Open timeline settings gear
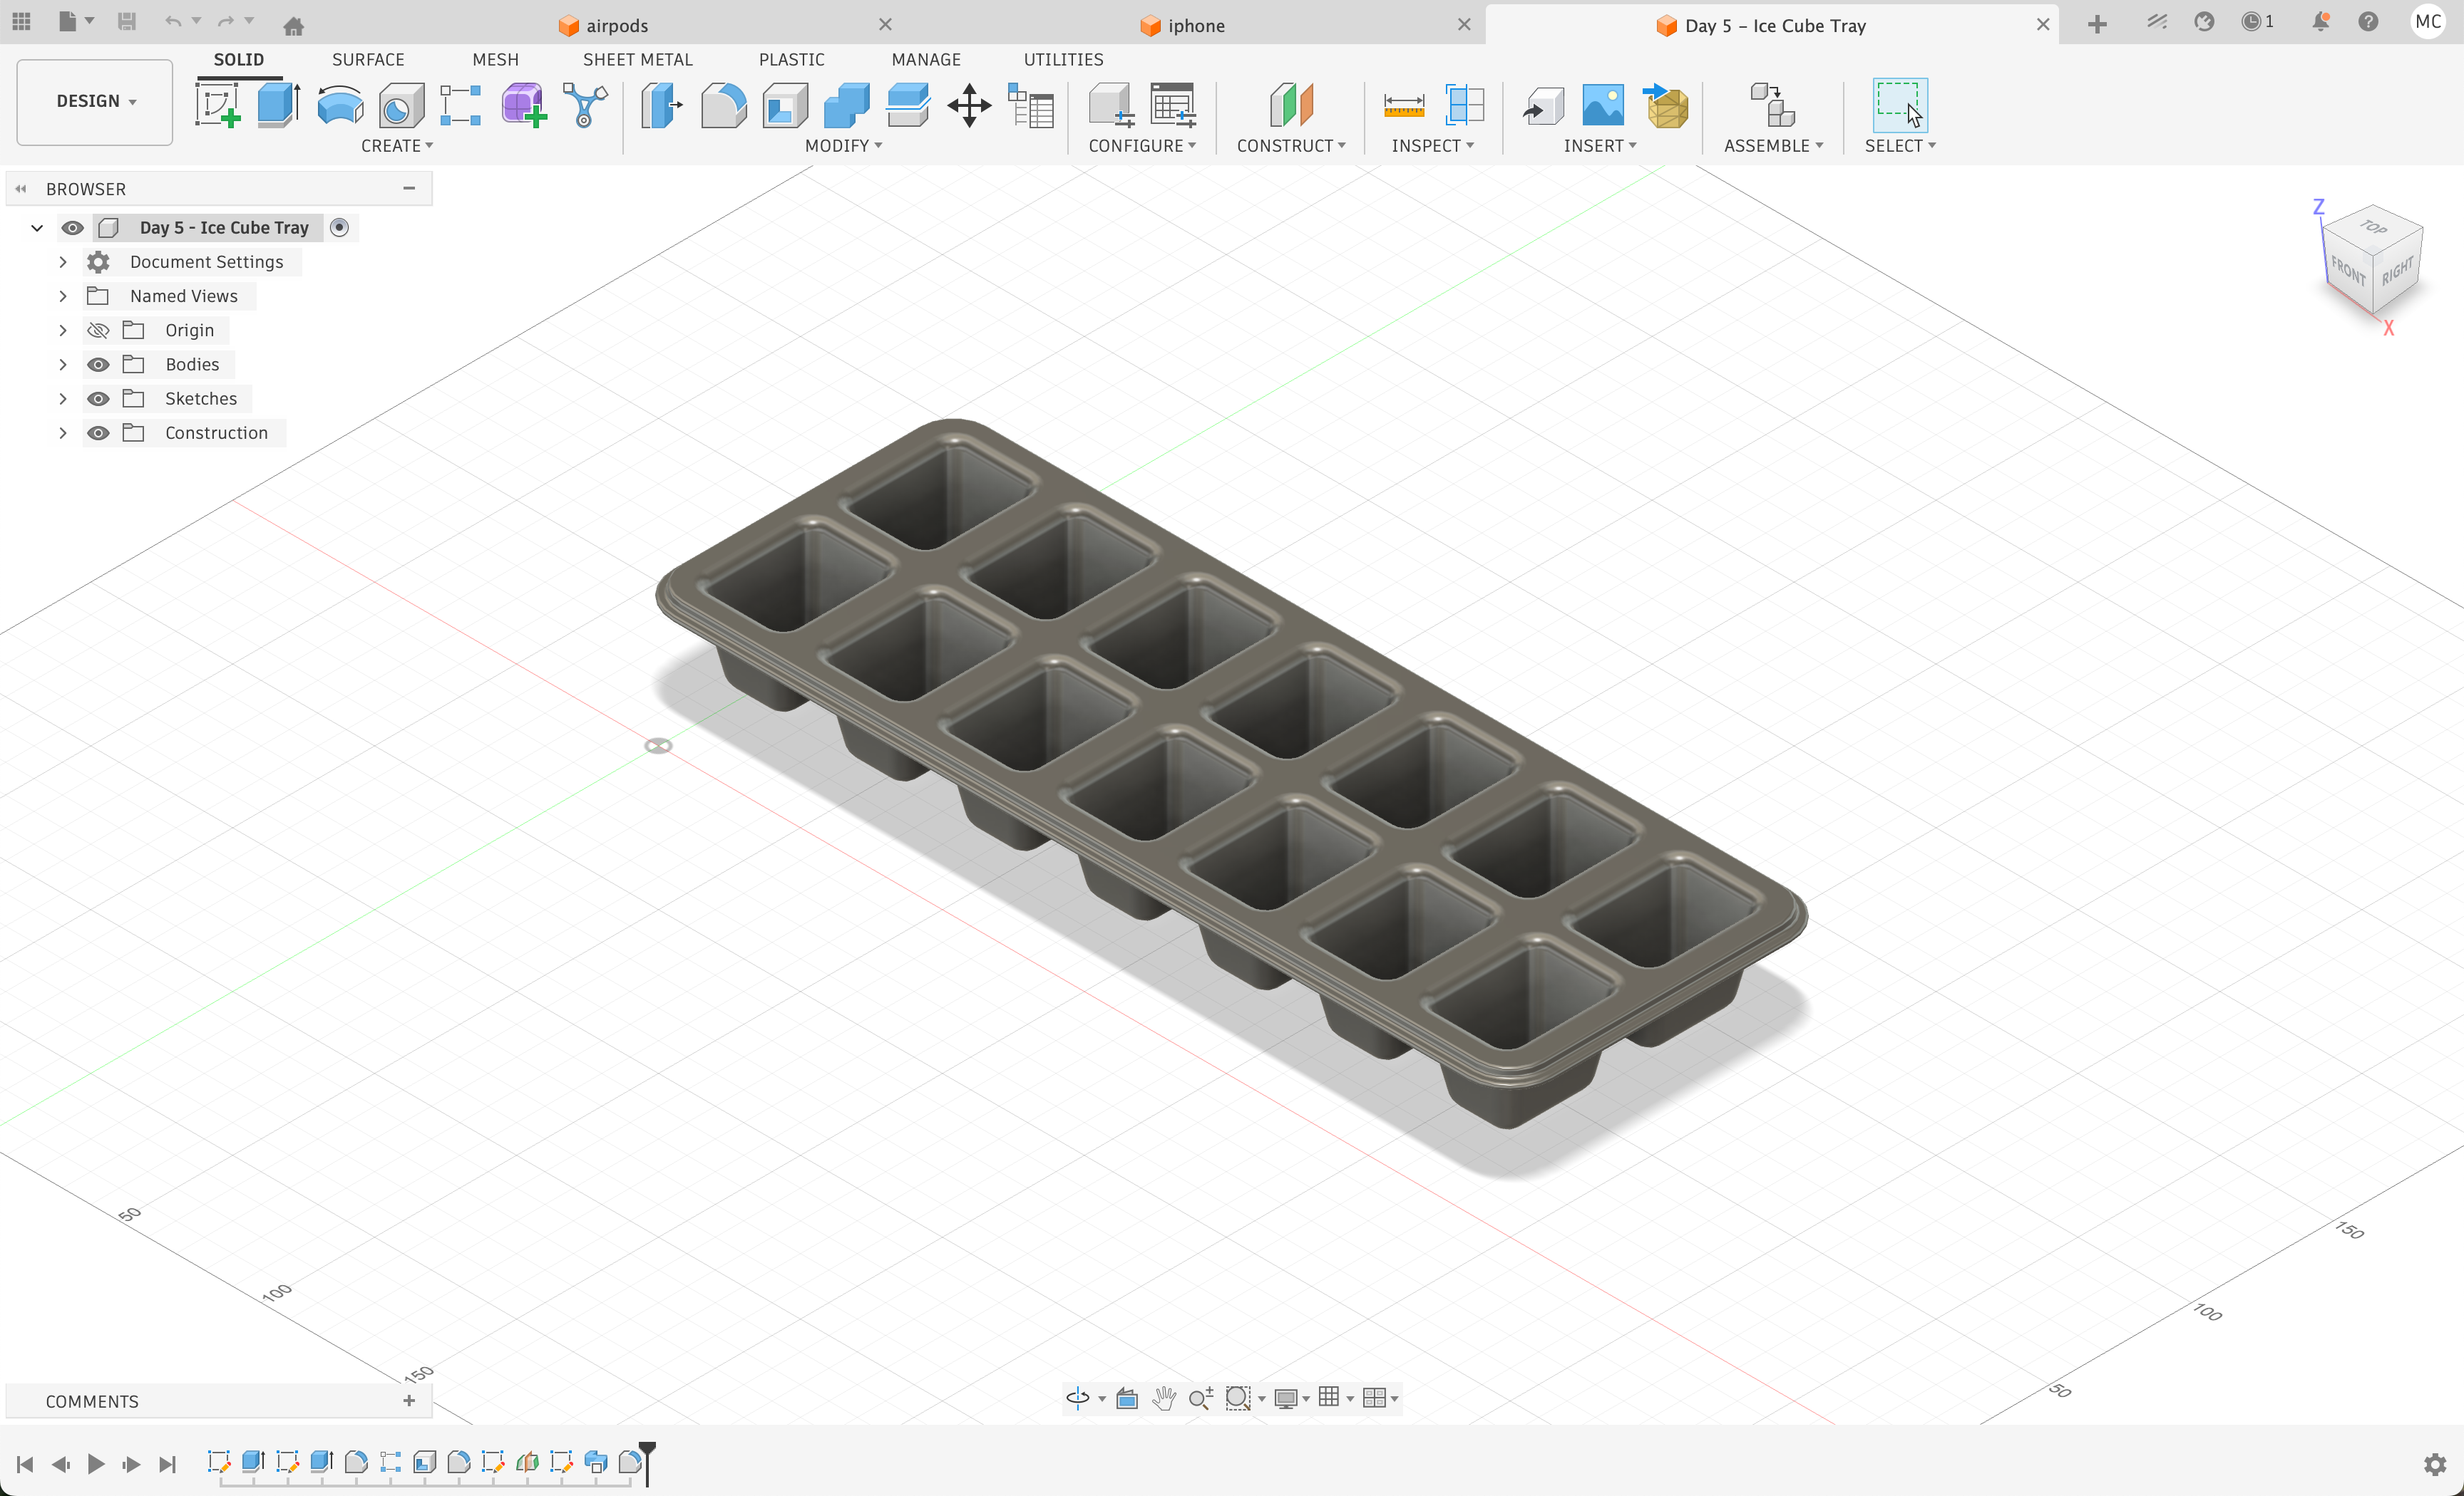The width and height of the screenshot is (2464, 1496). click(2435, 1464)
